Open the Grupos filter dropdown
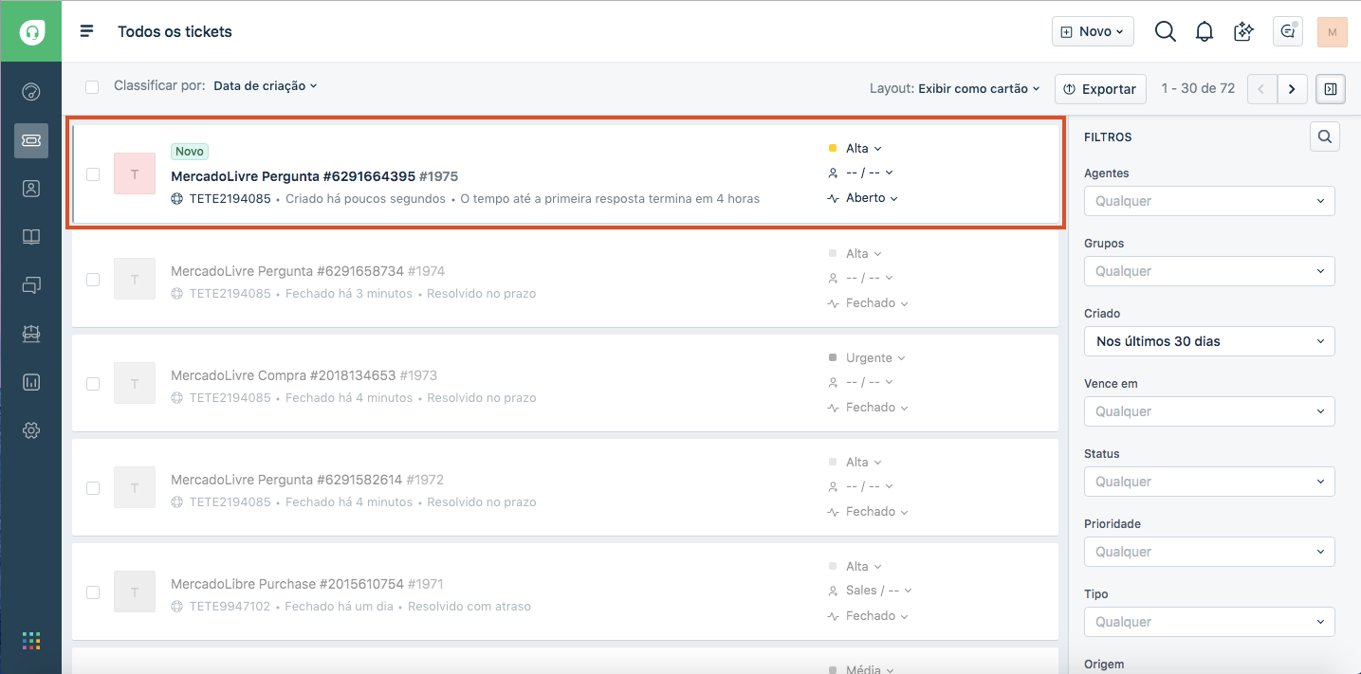The height and width of the screenshot is (674, 1361). coord(1209,271)
